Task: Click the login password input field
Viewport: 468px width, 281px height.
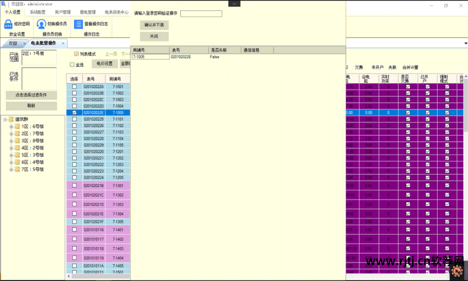Action: pos(201,14)
